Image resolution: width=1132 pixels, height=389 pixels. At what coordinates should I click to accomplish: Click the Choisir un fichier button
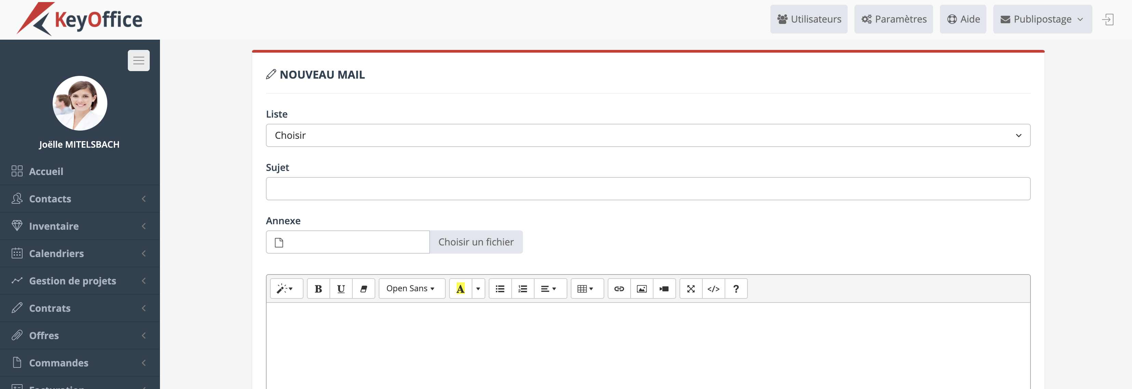475,242
